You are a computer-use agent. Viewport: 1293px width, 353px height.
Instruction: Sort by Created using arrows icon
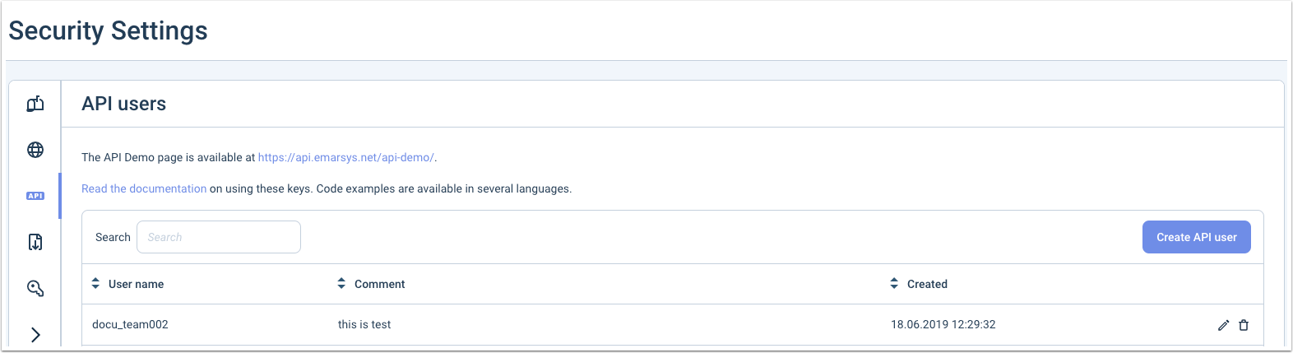[894, 284]
